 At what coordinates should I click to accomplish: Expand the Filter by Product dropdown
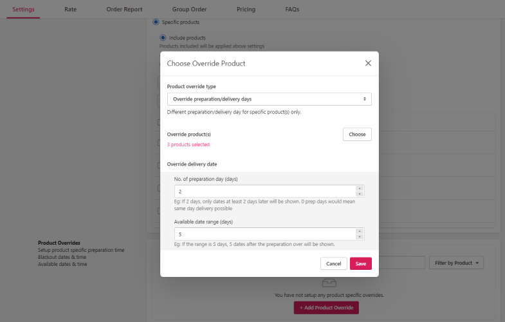point(456,263)
